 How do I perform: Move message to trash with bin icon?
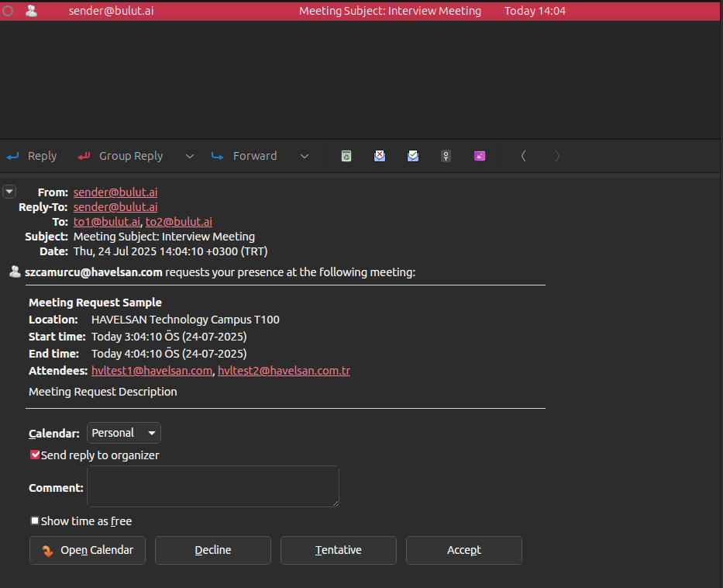tap(346, 157)
